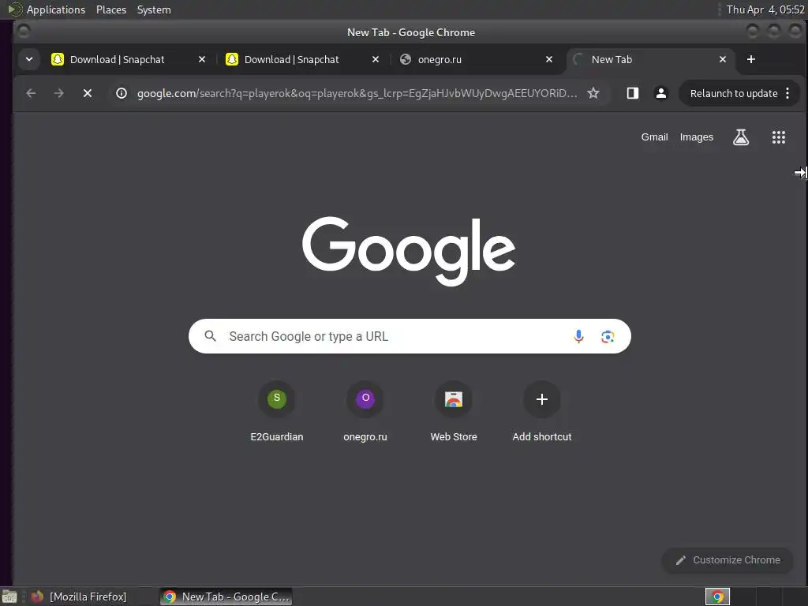Viewport: 808px width, 606px height.
Task: Go forward with the forward arrow
Action: [59, 93]
